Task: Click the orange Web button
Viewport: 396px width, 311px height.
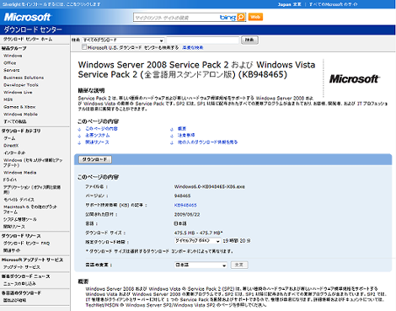Action: point(255,17)
